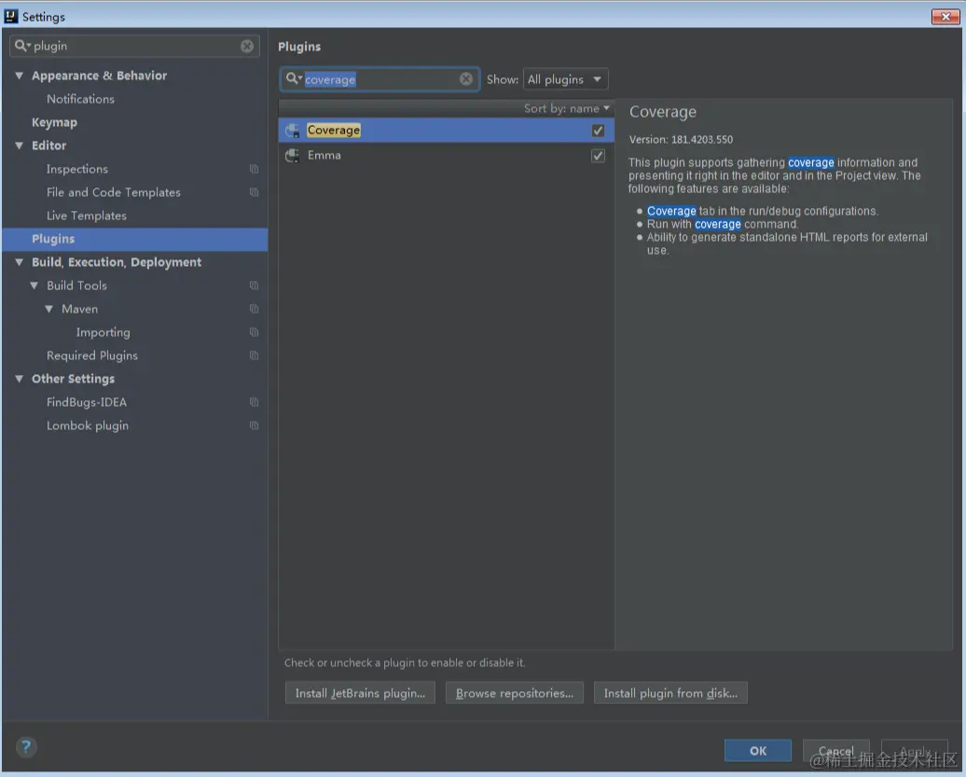Click the project-level icon next to Required Plugins
Screen dimensions: 966x777
(x=254, y=355)
